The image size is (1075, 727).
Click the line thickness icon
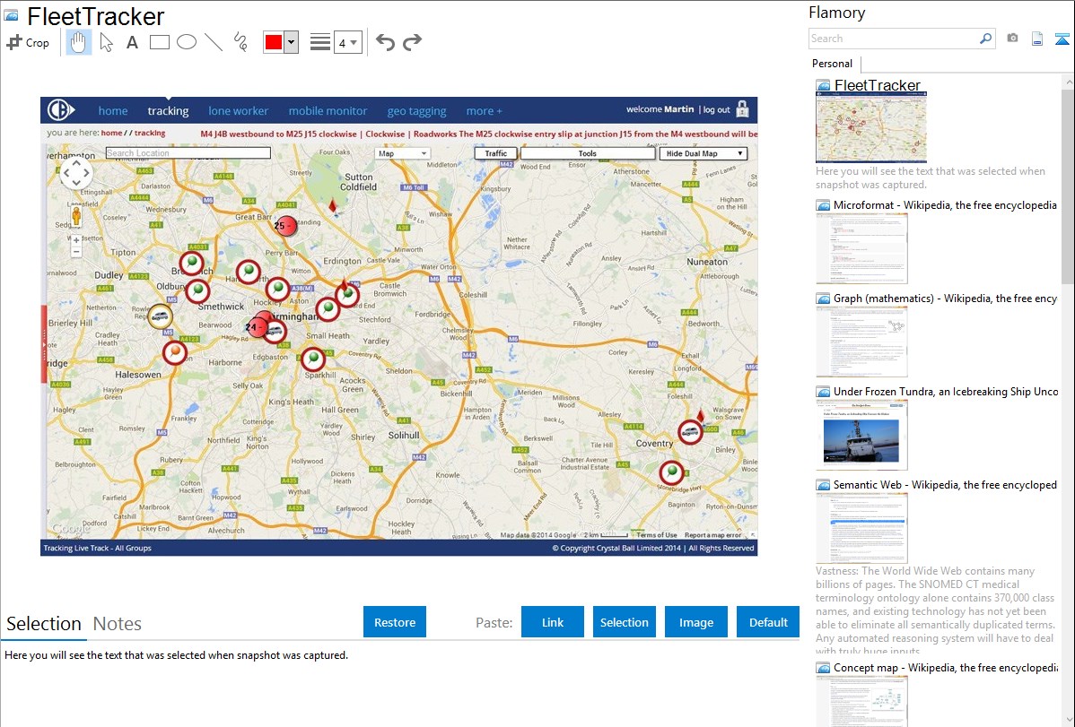click(320, 42)
